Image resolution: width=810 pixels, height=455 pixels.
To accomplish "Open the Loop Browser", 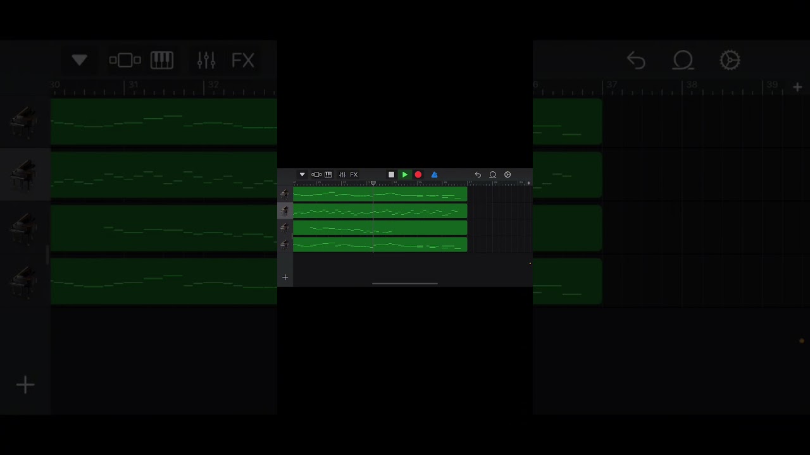I will (492, 174).
